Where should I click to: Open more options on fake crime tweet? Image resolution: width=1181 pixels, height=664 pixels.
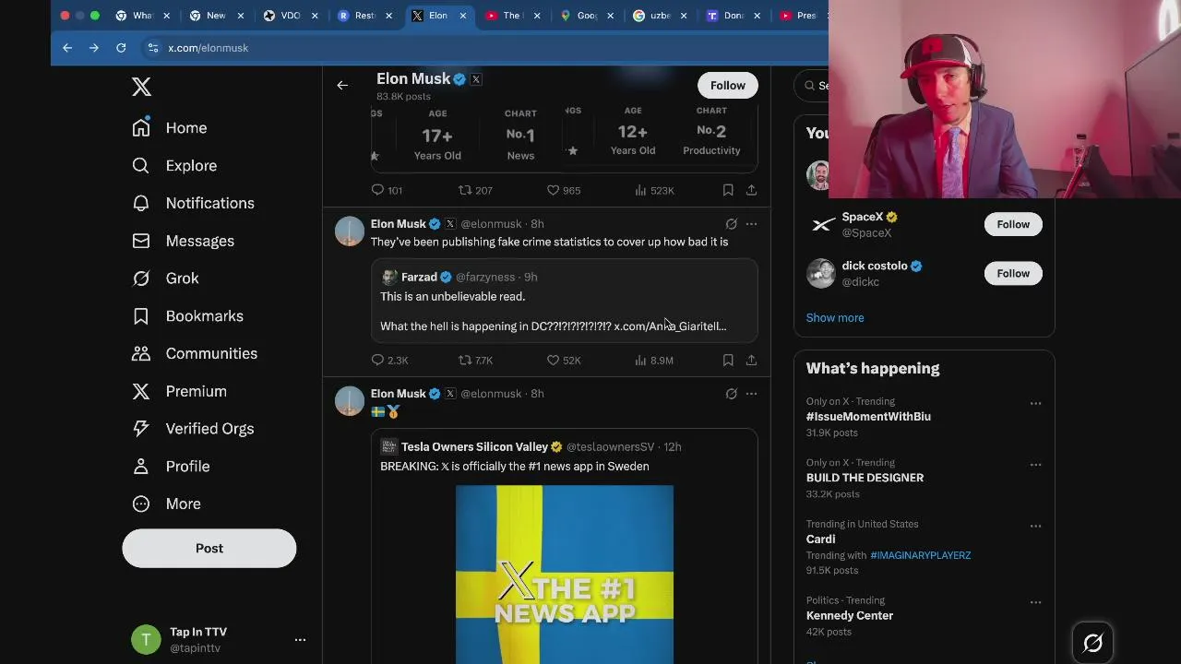pos(751,224)
